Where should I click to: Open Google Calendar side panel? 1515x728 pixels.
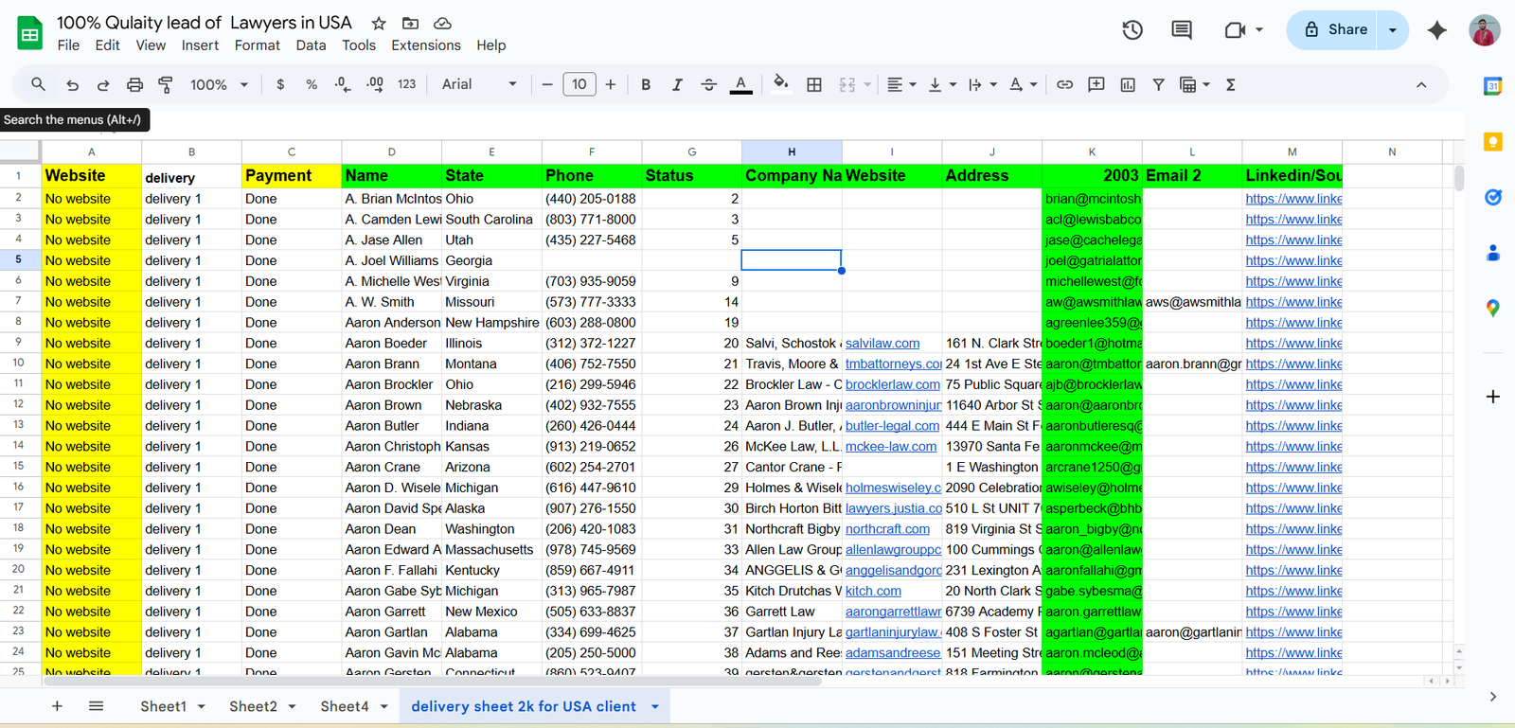tap(1493, 86)
